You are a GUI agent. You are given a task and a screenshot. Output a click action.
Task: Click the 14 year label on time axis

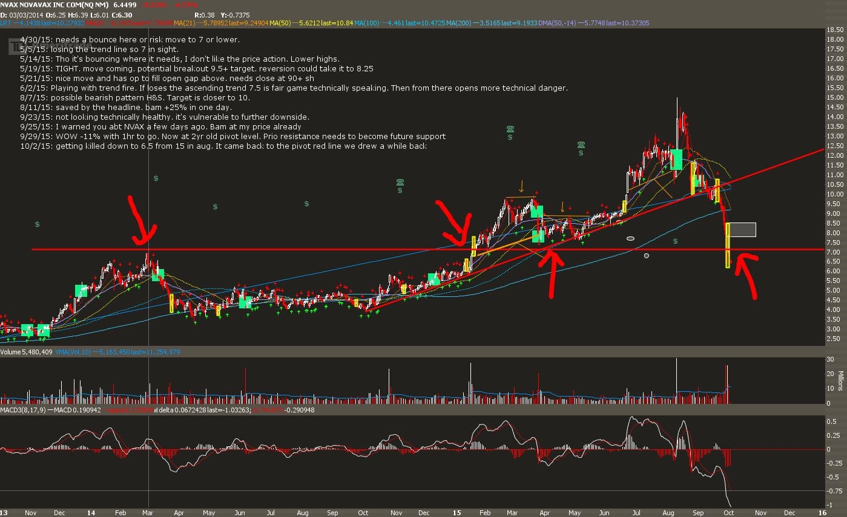click(x=91, y=512)
